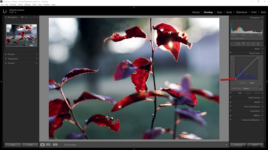The height and width of the screenshot is (150, 268).
Task: Open the Point Curve Custom dropdown
Action: click(247, 88)
